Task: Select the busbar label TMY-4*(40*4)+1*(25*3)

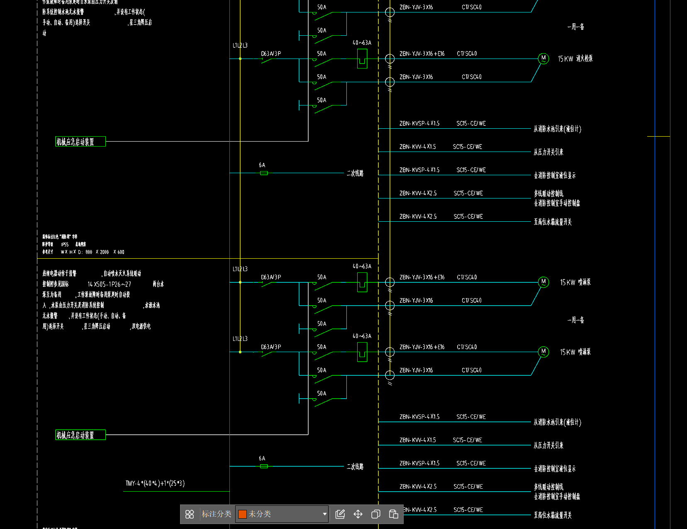Action: tap(155, 483)
